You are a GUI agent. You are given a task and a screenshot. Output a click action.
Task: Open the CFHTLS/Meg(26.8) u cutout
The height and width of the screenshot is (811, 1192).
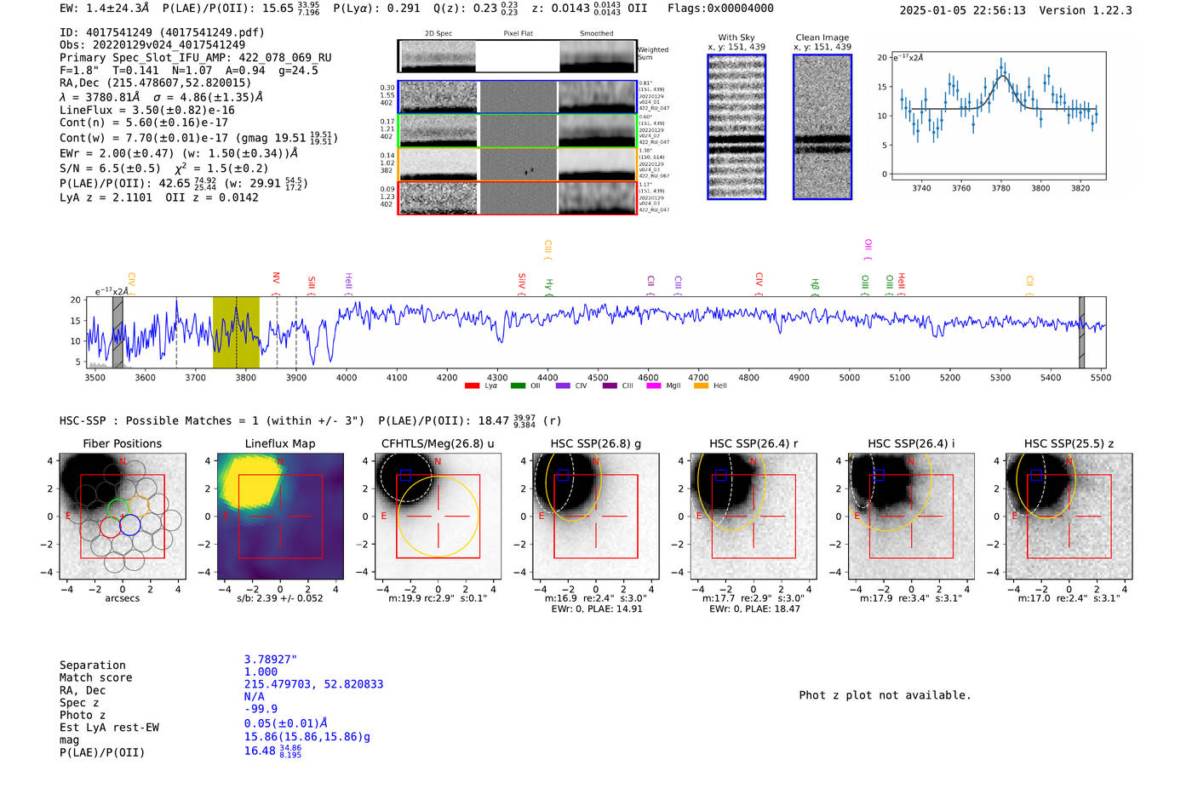click(438, 516)
